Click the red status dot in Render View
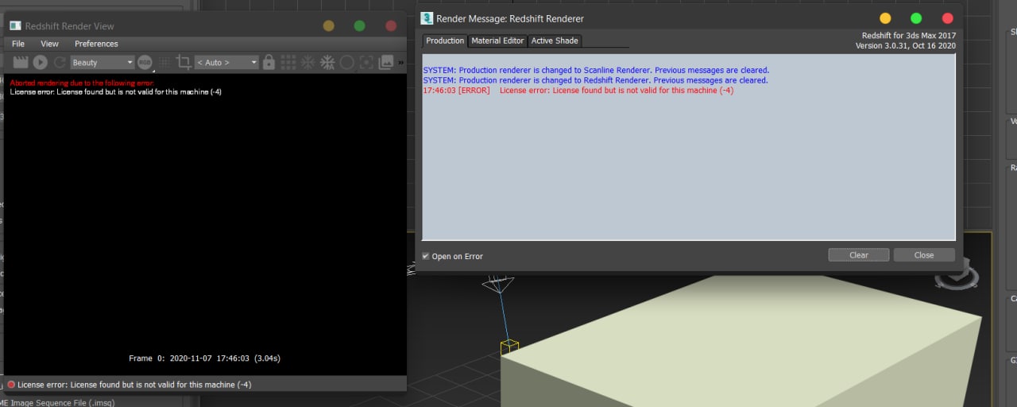This screenshot has height=407, width=1017. pos(11,385)
